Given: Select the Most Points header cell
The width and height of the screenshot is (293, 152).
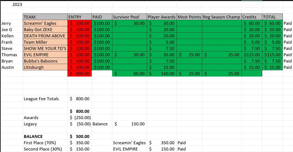Looking at the screenshot, I should click(189, 17).
